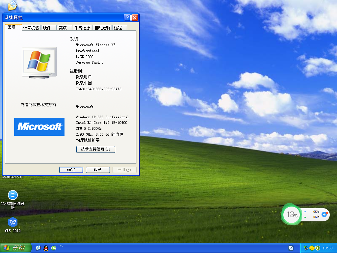Click the Windows XP logo monitor image
Screen dimensions: 337x253
click(x=39, y=63)
